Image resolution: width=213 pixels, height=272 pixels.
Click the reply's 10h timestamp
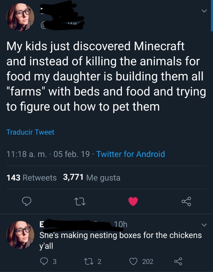pos(120,225)
